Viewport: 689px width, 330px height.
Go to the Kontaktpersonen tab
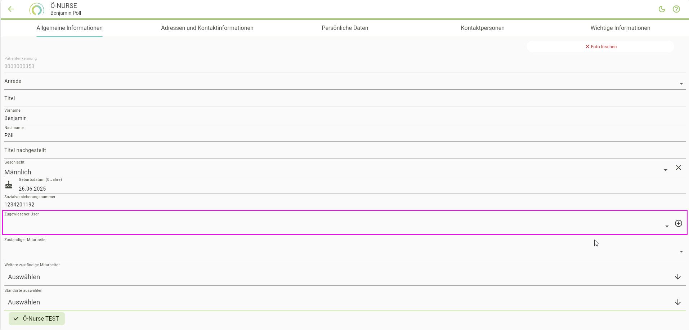pyautogui.click(x=482, y=28)
